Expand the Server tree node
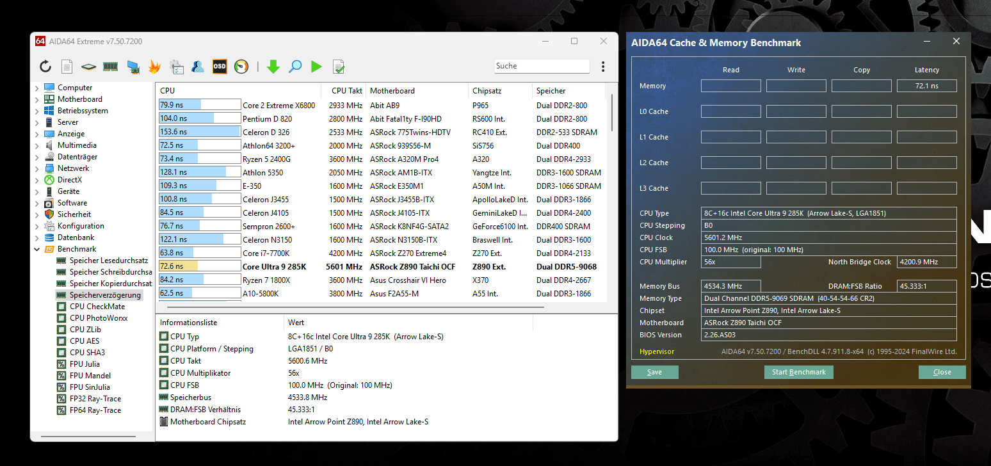The width and height of the screenshot is (991, 466). [36, 122]
